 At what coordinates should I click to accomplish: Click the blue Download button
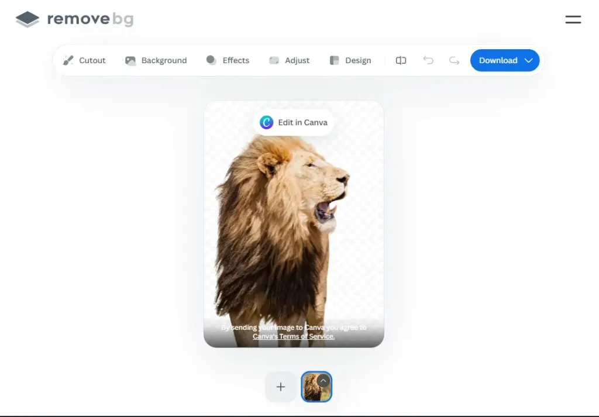coord(498,60)
